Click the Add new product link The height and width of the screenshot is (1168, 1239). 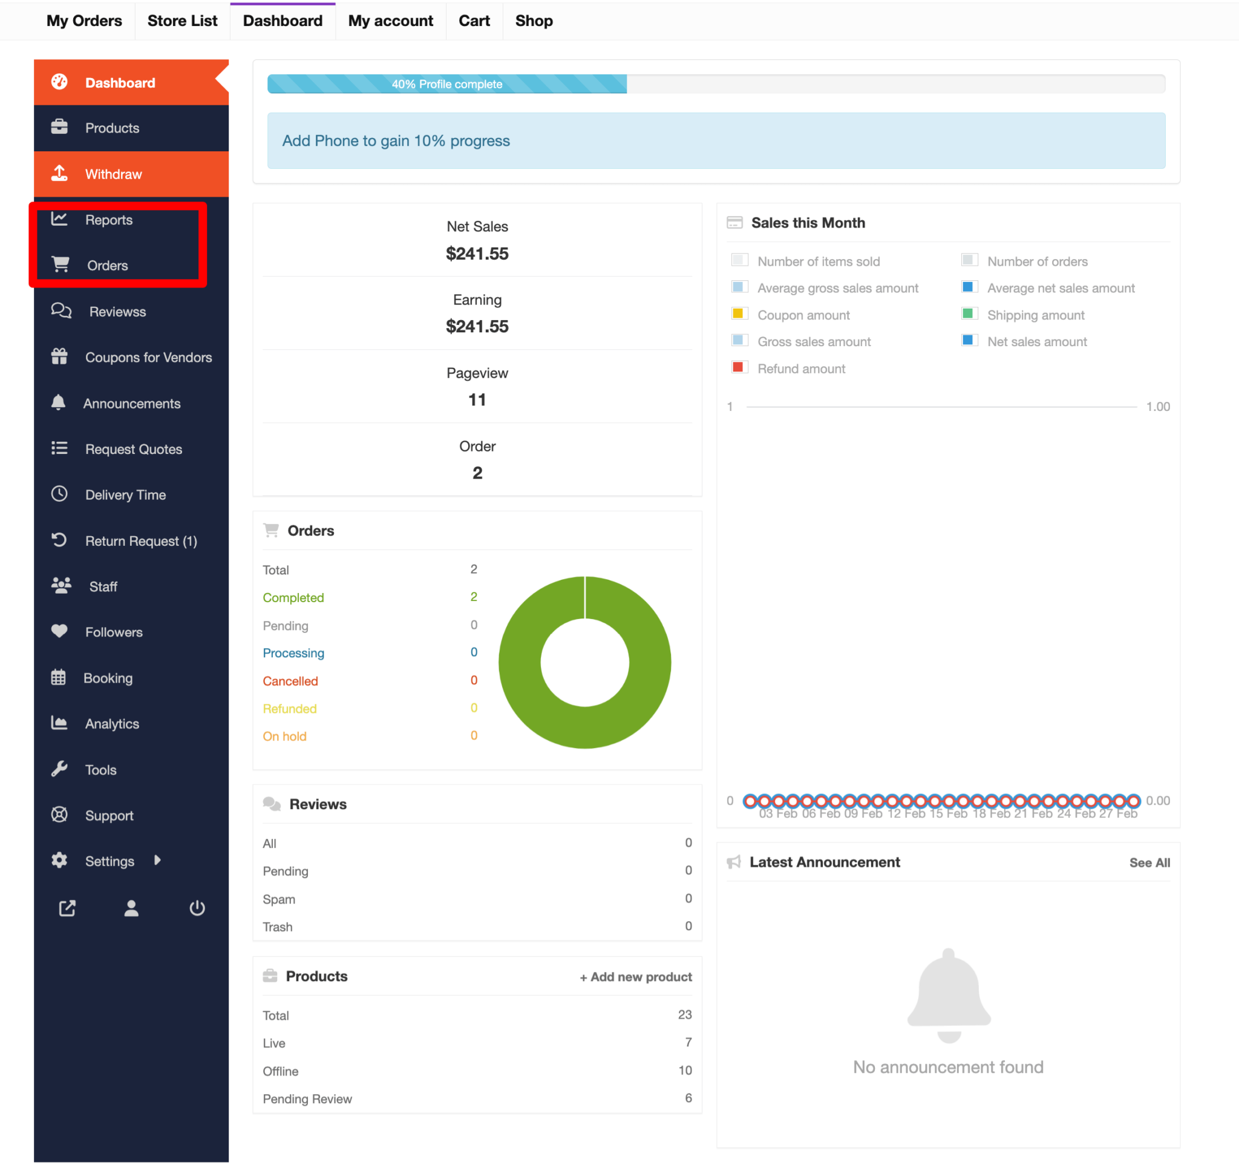(635, 977)
